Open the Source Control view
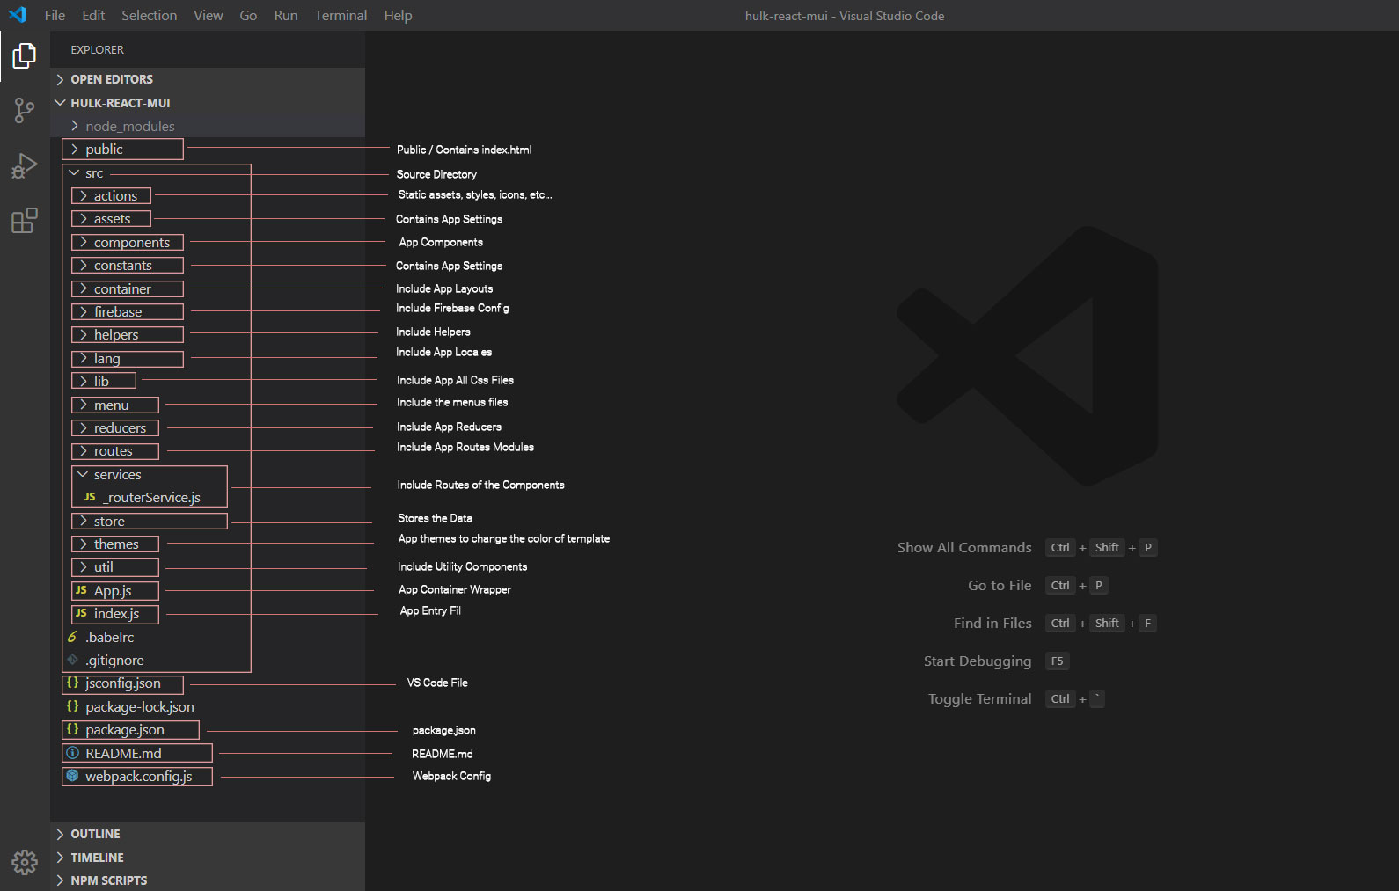This screenshot has height=891, width=1399. (x=25, y=110)
